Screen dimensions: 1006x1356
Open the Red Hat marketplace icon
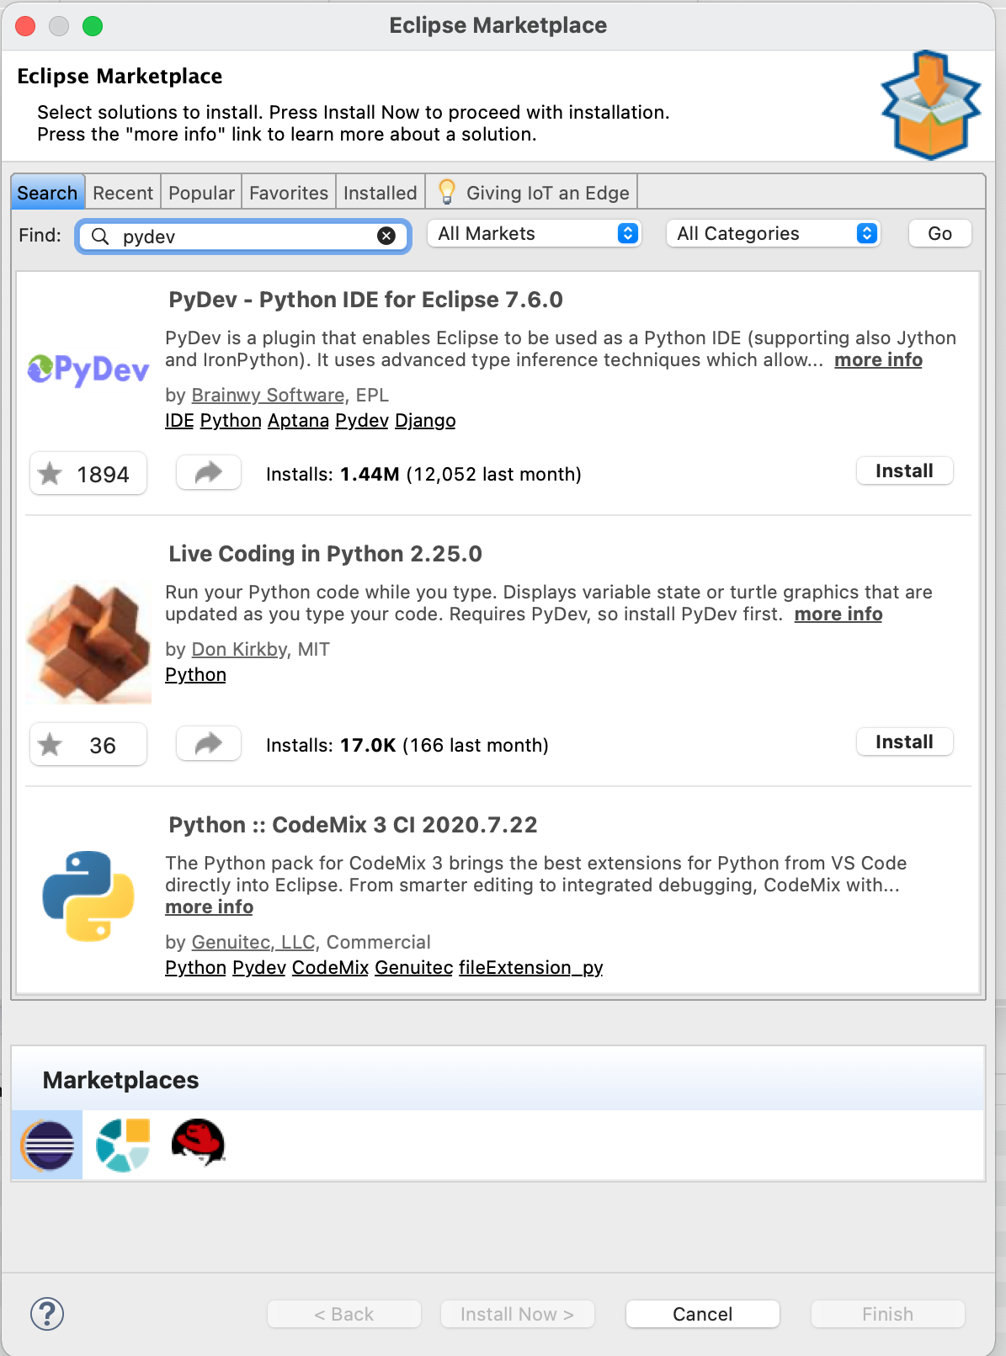coord(198,1142)
